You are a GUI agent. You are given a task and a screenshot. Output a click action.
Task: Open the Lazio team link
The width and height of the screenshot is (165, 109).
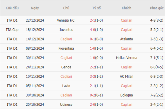tap(66, 86)
